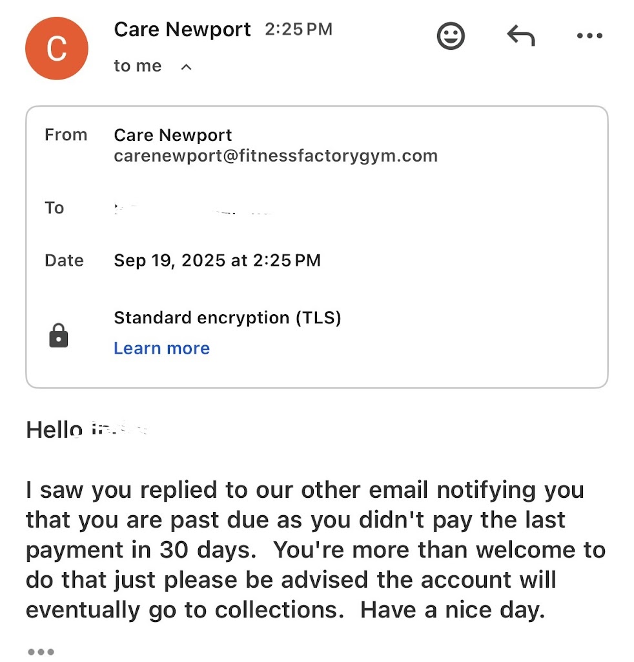Tap the "Standard encryption (TLS)" text

pos(227,317)
